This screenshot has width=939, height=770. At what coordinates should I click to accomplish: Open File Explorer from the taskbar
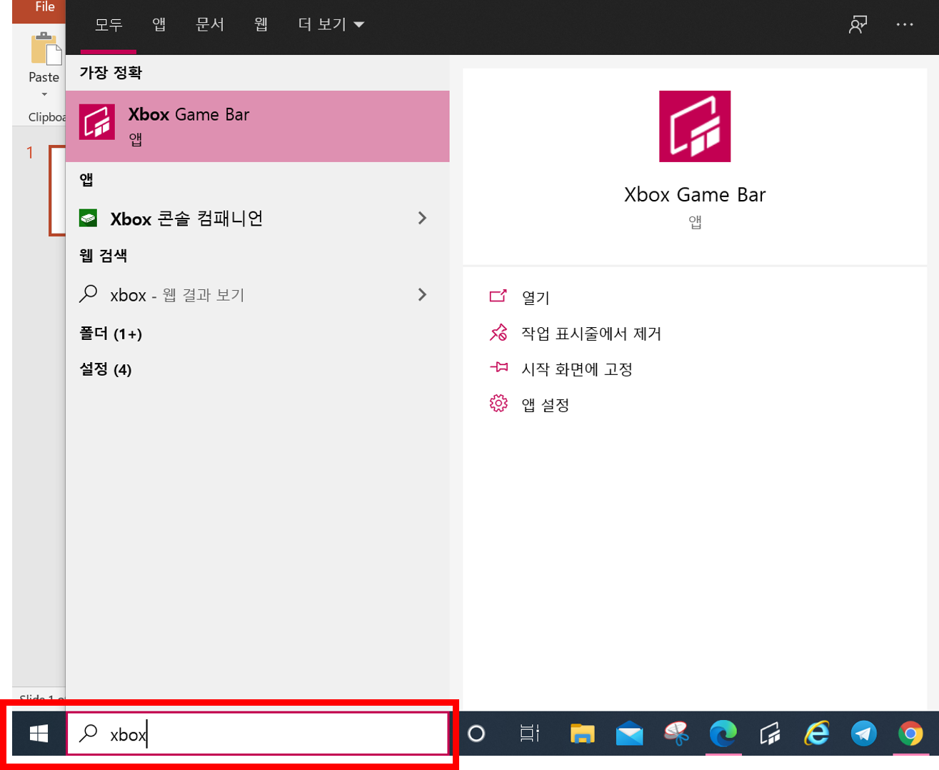point(583,734)
